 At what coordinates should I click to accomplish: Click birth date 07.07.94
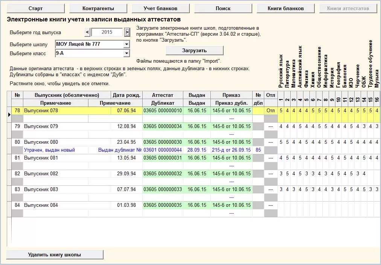click(x=126, y=190)
